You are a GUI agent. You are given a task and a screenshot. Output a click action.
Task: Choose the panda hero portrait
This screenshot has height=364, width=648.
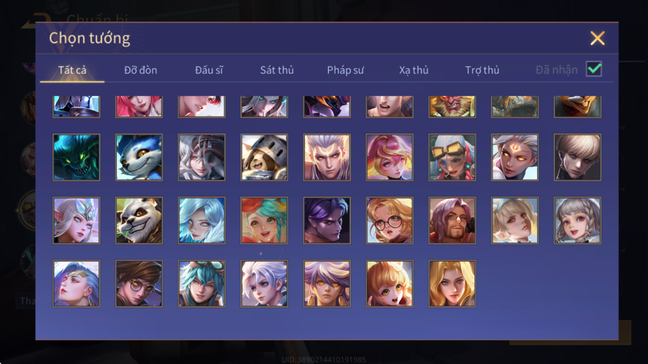tap(139, 221)
